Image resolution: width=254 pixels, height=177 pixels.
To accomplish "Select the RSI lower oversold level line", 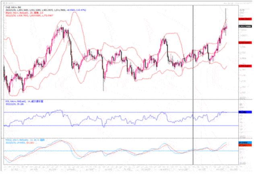I will point(121,126).
